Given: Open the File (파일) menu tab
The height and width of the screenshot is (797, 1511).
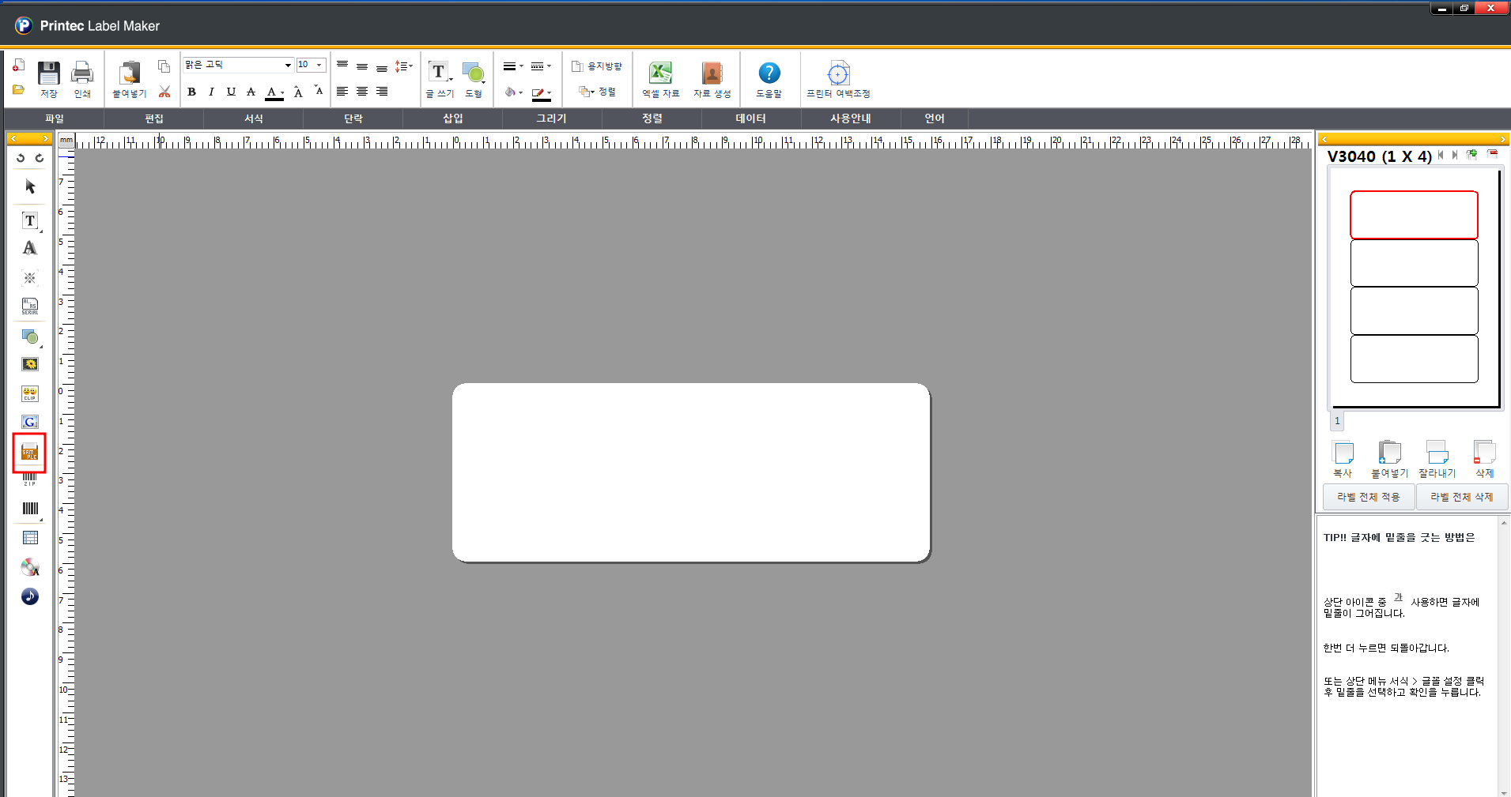Looking at the screenshot, I should point(55,118).
